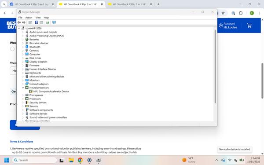The height and width of the screenshot is (165, 264).
Task: Click the Best Buy shopping cart icon
Action: pos(249,26)
